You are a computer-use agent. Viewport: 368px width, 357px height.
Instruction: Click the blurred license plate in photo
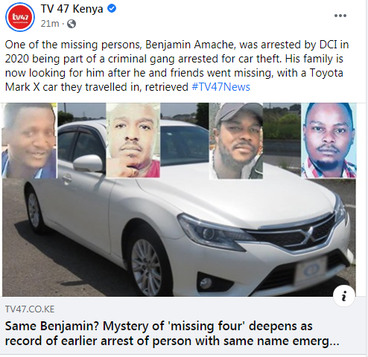pyautogui.click(x=311, y=271)
